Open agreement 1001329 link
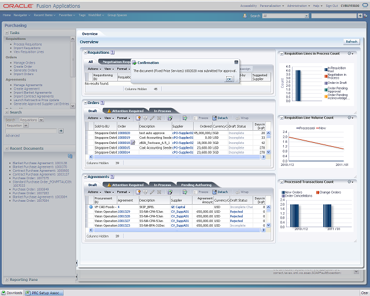The image size is (370, 296). tap(124, 212)
